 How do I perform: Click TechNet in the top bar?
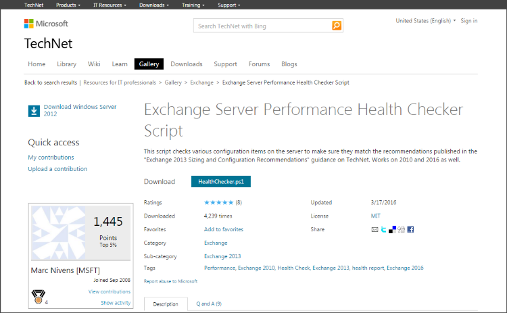(x=34, y=5)
